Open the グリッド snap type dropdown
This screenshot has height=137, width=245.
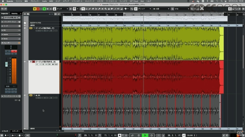144,9
